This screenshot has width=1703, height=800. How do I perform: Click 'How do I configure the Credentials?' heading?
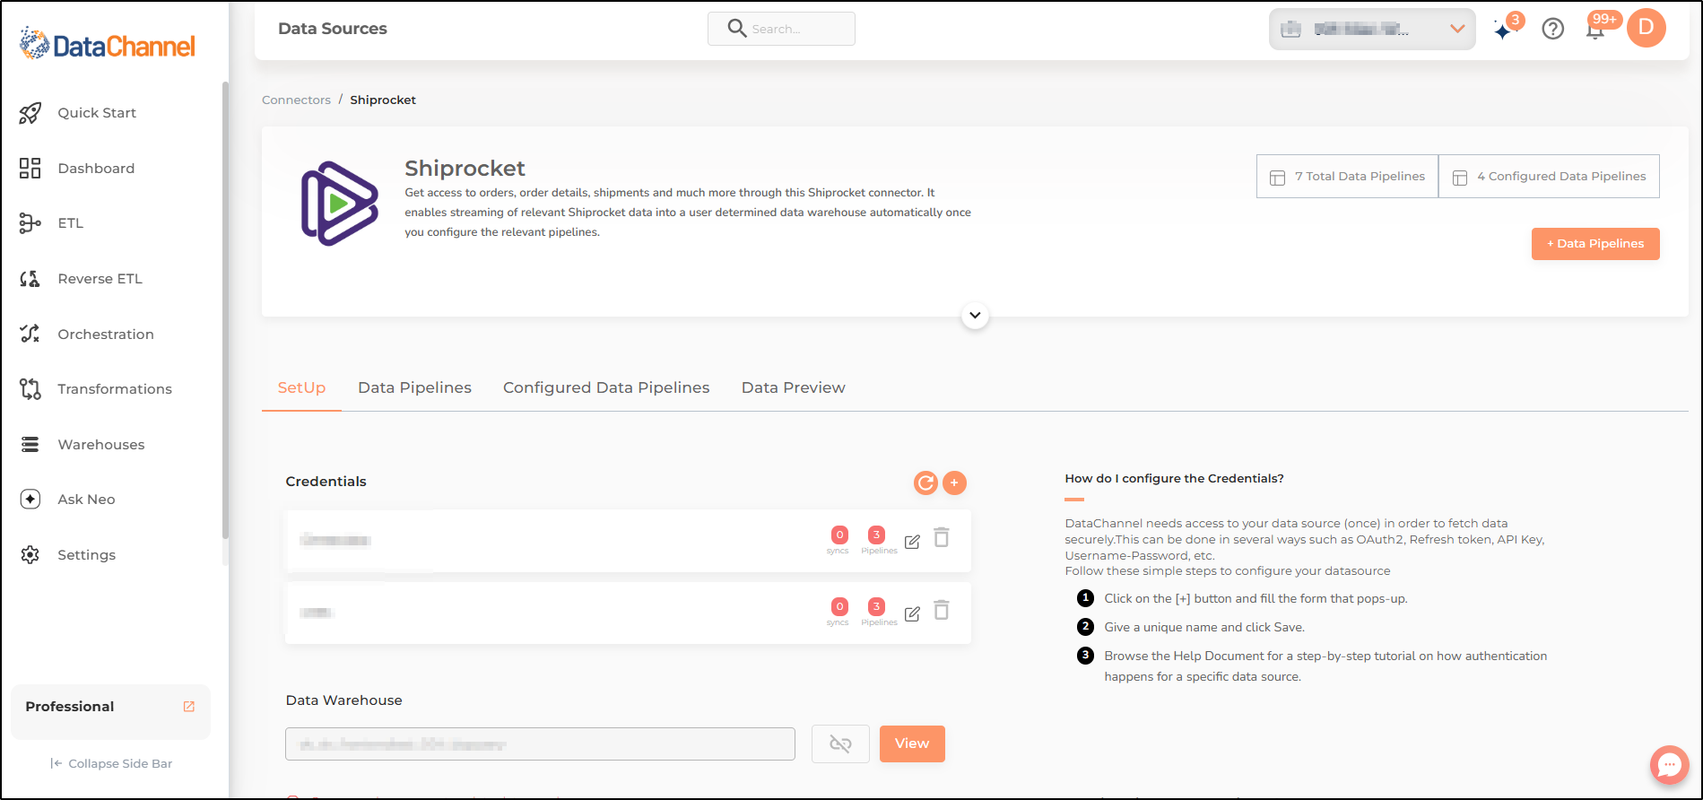coord(1174,479)
